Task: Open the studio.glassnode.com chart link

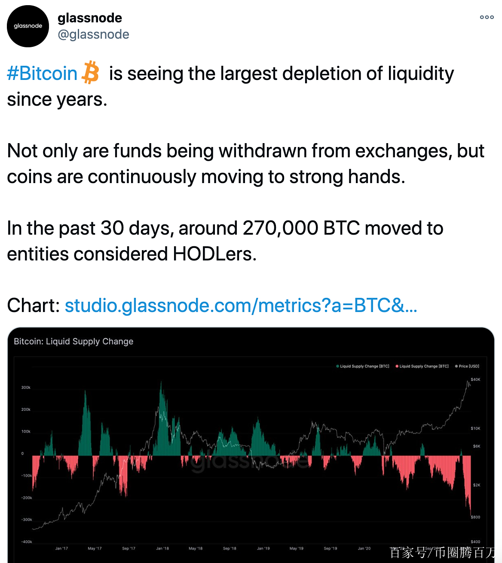Action: pyautogui.click(x=241, y=306)
